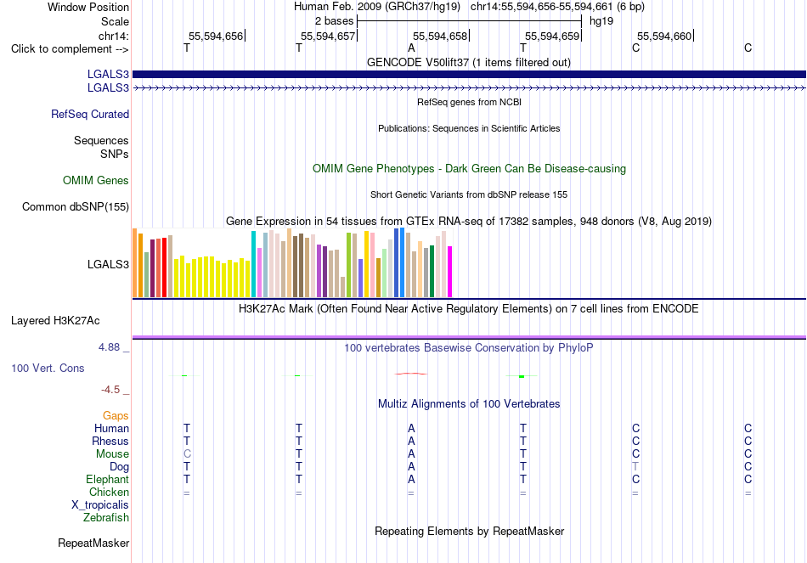Click the 55,594,660 position tick label
Viewport: 807px width, 563px height.
(664, 36)
